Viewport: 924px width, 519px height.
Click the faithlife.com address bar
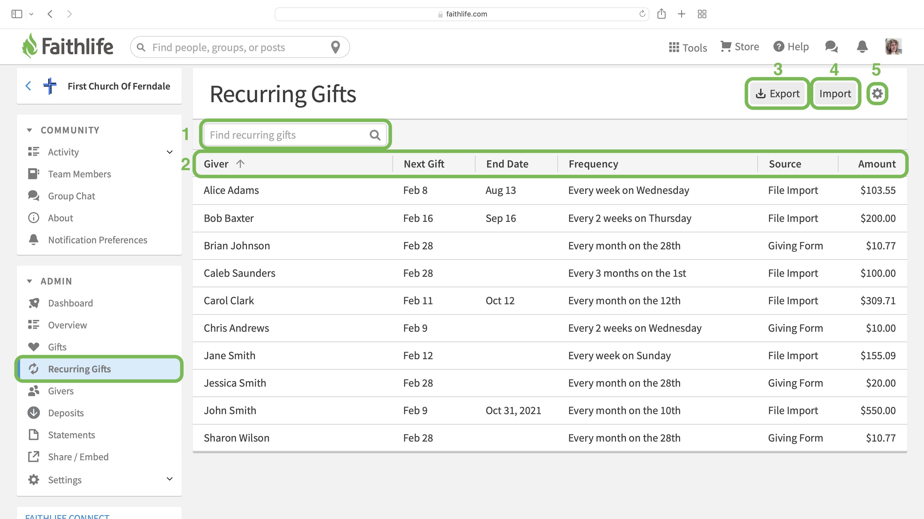462,14
